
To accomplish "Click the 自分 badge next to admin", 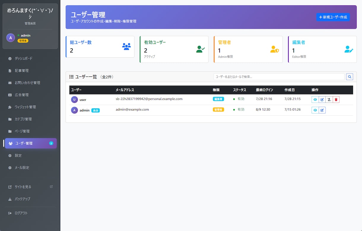I will 96,110.
